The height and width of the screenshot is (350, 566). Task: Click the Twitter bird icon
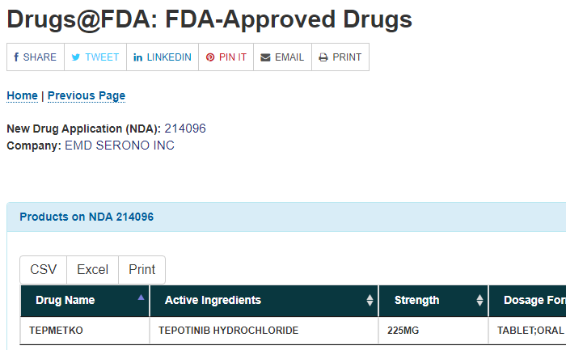click(x=76, y=57)
